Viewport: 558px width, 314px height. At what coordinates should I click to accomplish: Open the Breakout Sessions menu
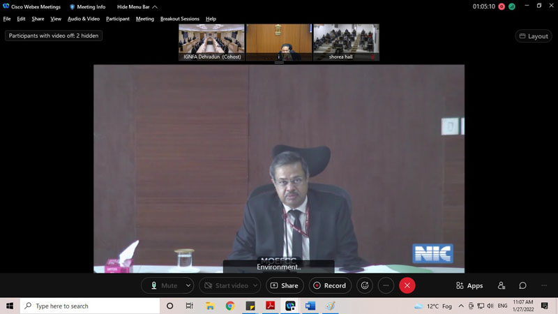(179, 19)
